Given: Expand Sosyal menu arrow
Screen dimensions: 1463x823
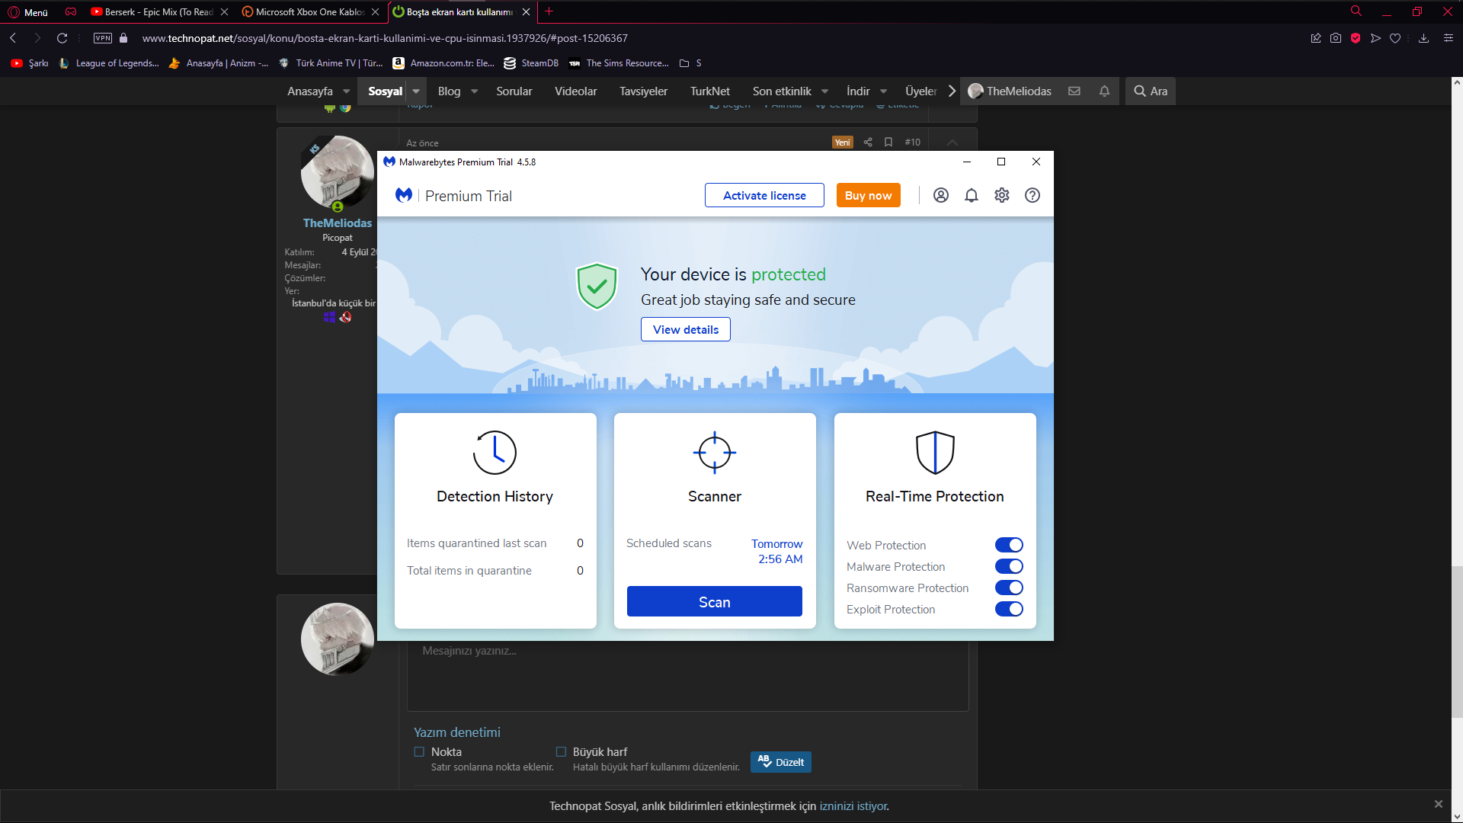Looking at the screenshot, I should pyautogui.click(x=416, y=91).
